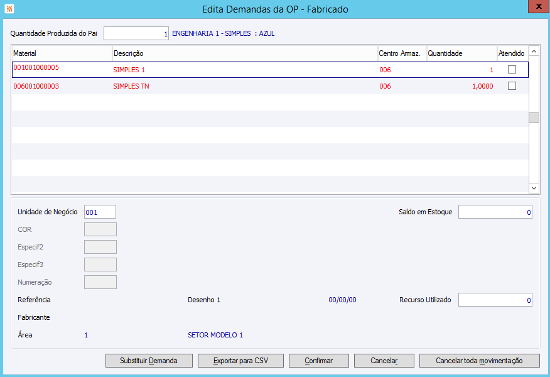Click the table's vertical scrollbar thumb

tap(534, 117)
